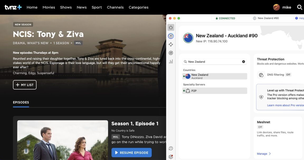The width and height of the screenshot is (304, 160).
Task: Open the NordVPN Home sidebar icon
Action: click(171, 27)
